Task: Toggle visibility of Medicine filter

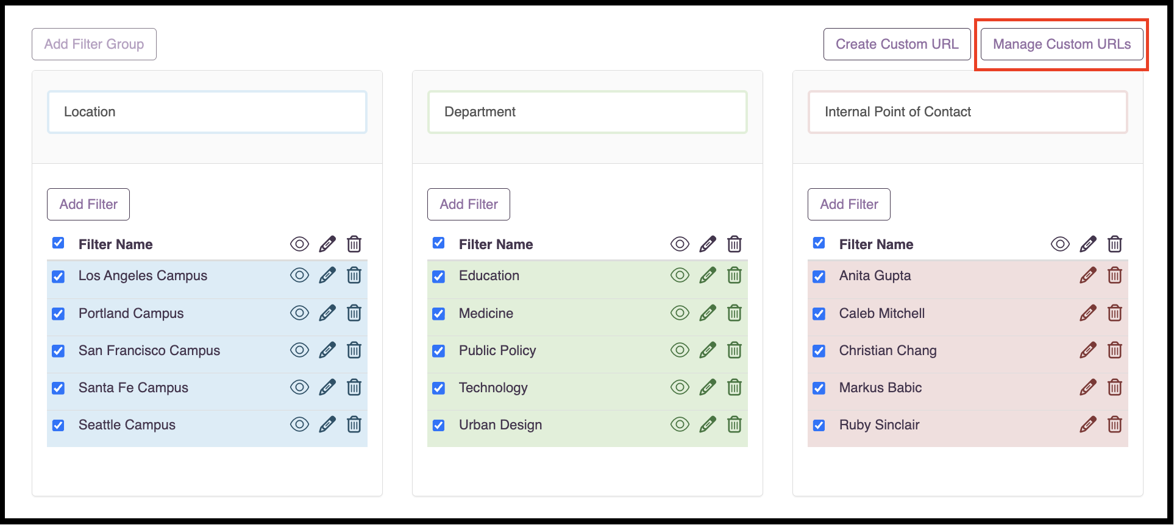Action: [680, 313]
